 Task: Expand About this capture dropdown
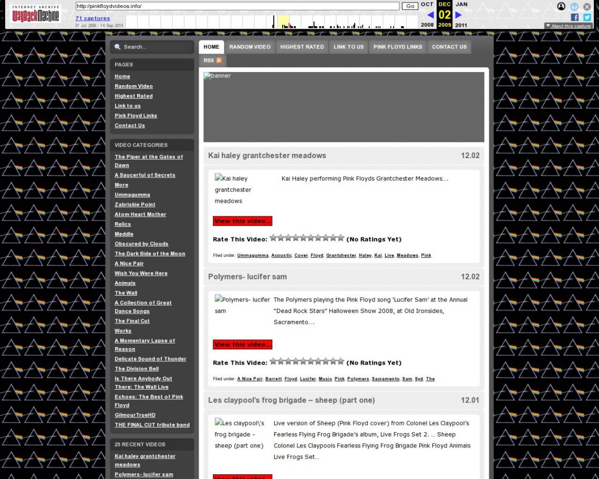tap(568, 26)
